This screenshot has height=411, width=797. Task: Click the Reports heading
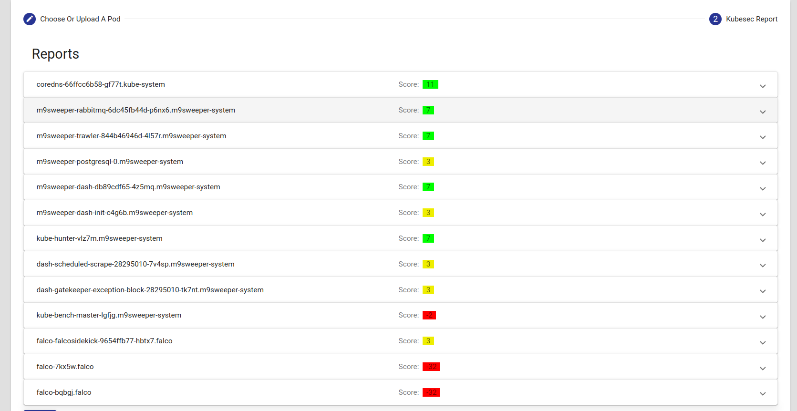(55, 54)
